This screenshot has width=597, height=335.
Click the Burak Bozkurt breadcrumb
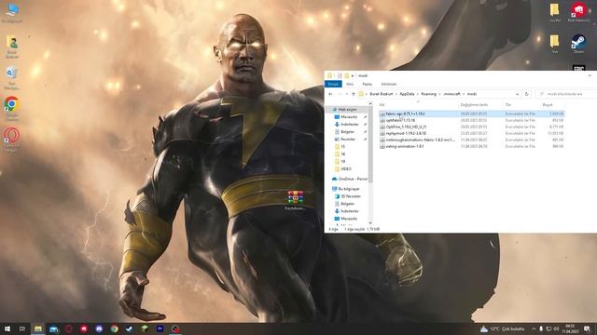pyautogui.click(x=382, y=94)
